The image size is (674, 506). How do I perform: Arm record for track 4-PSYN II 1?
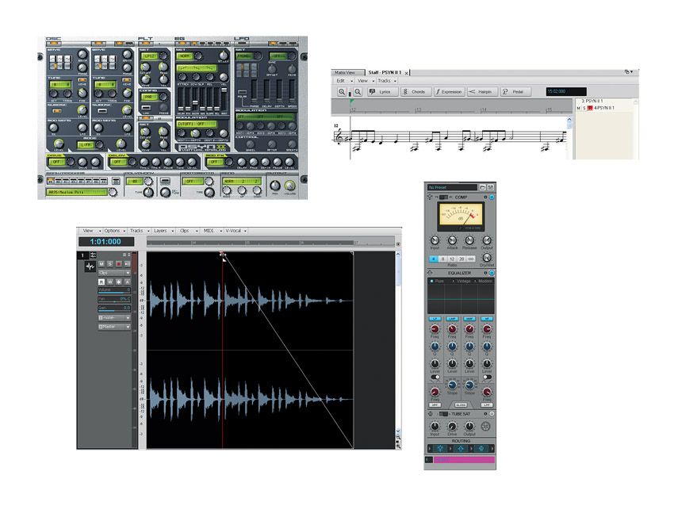pyautogui.click(x=590, y=108)
